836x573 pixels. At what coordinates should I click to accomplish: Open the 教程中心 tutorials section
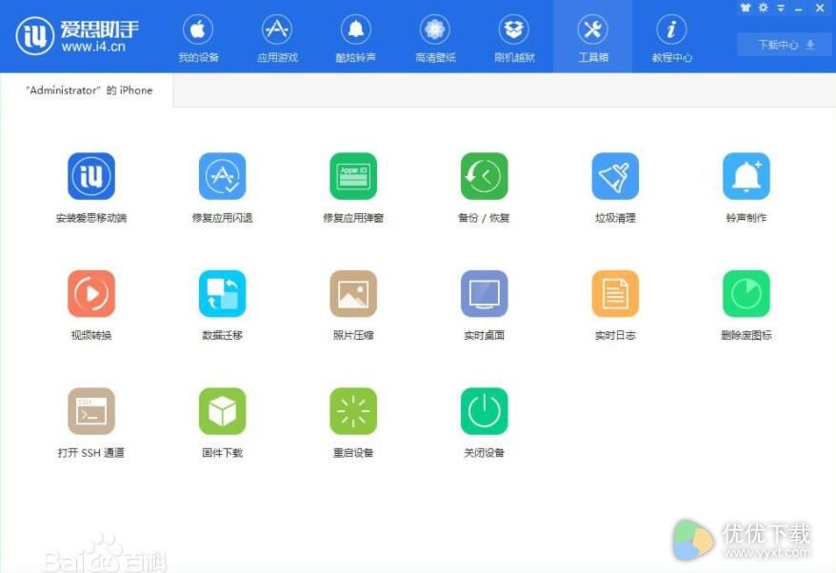coord(672,37)
